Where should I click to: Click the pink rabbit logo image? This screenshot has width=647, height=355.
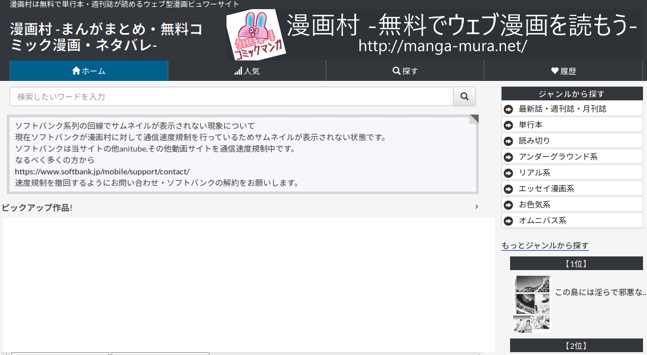pos(256,35)
